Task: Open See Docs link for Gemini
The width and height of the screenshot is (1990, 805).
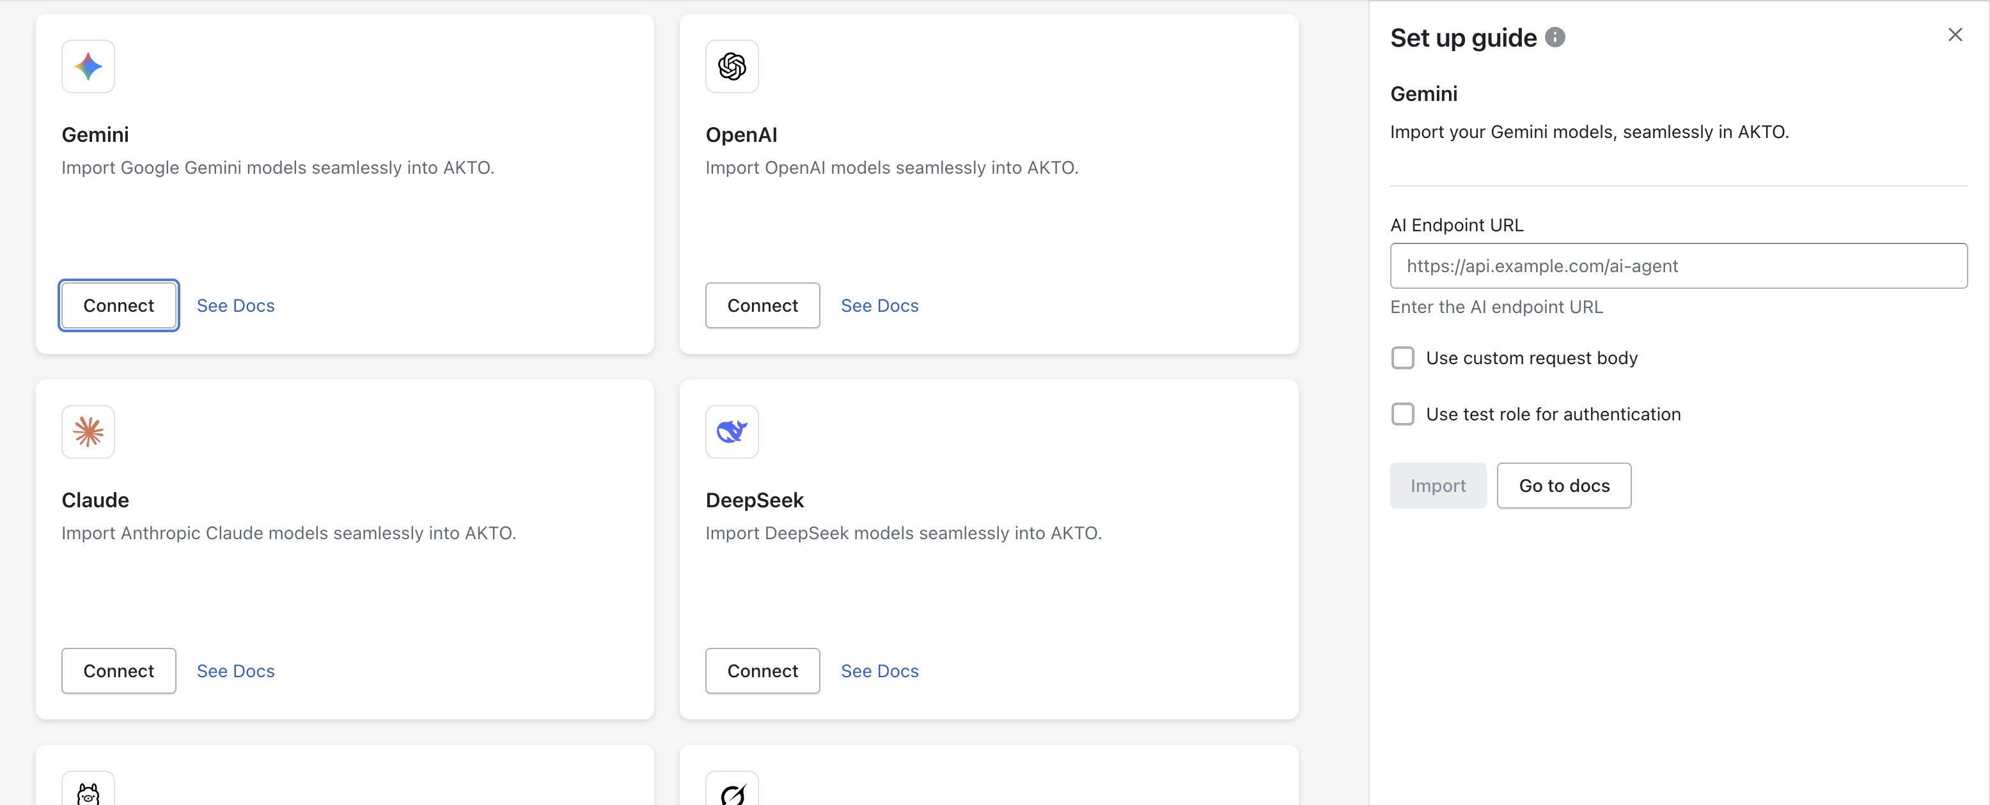Action: [x=235, y=305]
